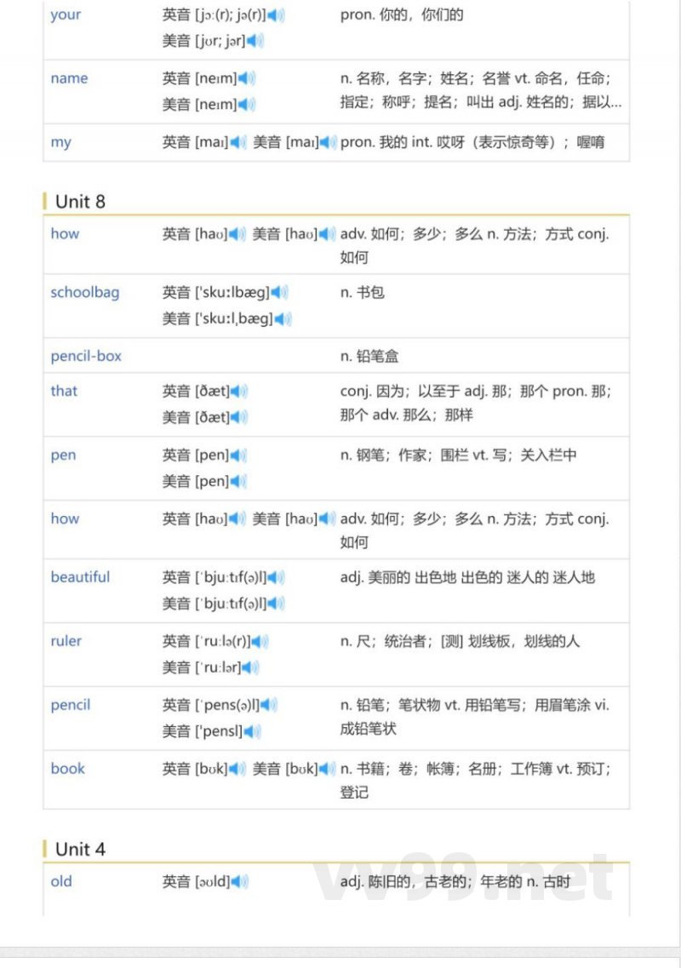Click the 'pen' definition 'n. 钢笔；作家'
Image resolution: width=681 pixels, height=968 pixels.
[x=458, y=455]
